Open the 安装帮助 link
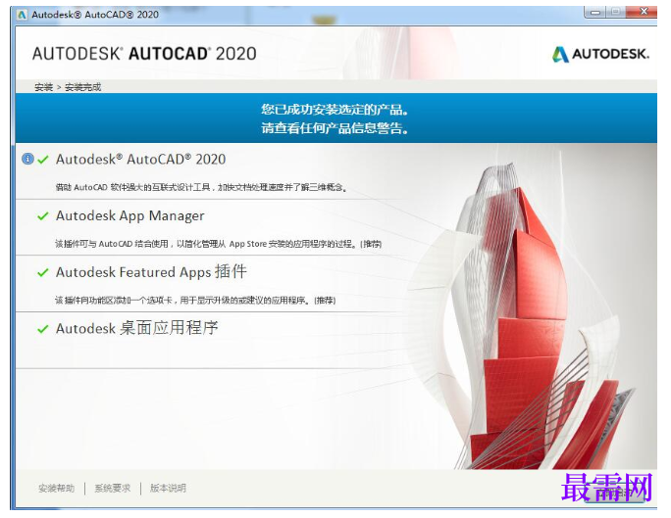 pyautogui.click(x=56, y=488)
